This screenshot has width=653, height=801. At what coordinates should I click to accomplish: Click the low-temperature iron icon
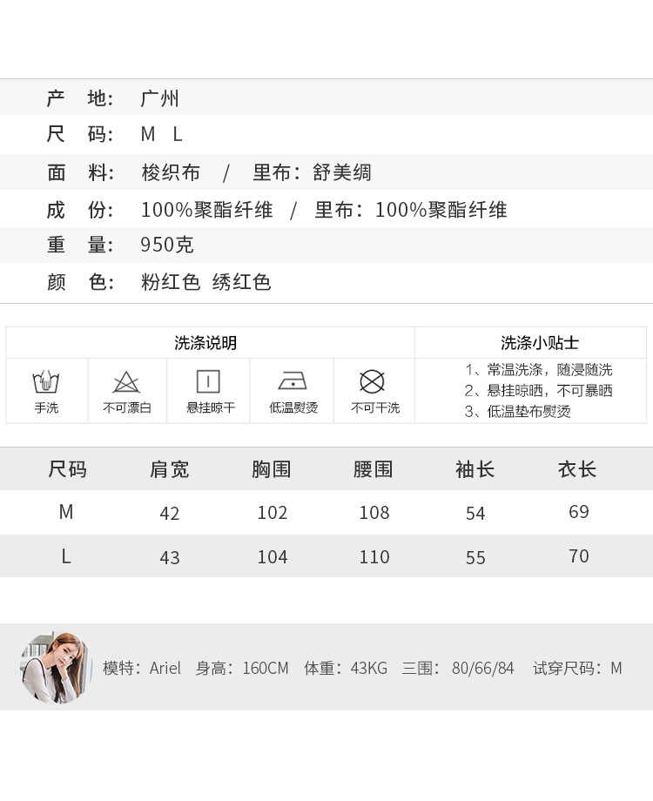point(293,381)
